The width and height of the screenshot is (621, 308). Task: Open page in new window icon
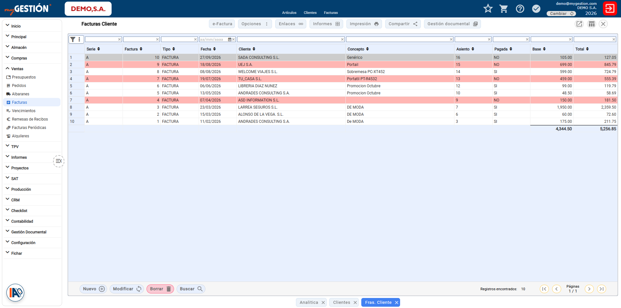point(579,24)
